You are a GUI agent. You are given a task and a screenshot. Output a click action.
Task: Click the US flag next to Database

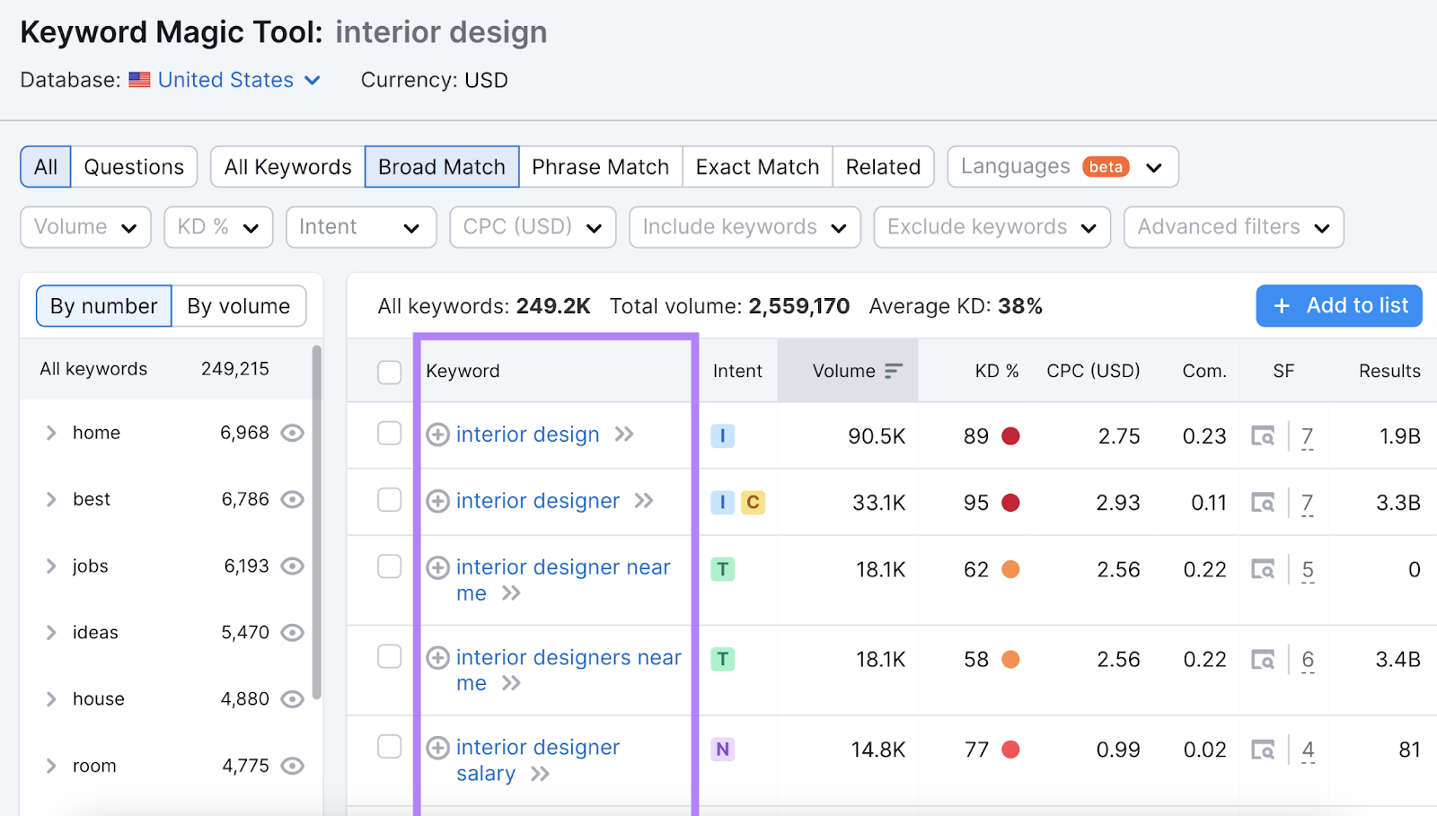pyautogui.click(x=139, y=80)
